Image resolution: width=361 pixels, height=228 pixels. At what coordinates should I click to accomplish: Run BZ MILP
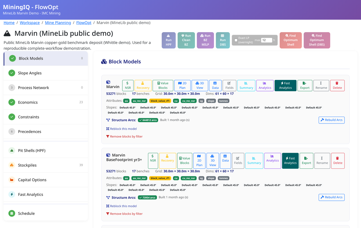(205, 40)
